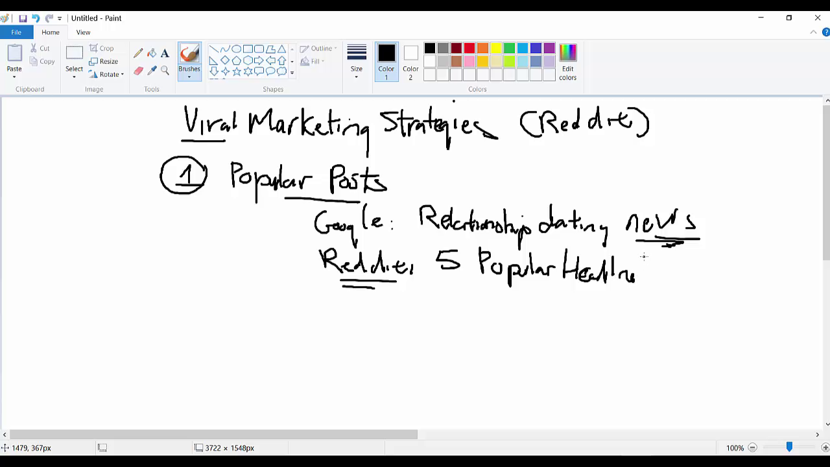Select the Text tool

[165, 53]
